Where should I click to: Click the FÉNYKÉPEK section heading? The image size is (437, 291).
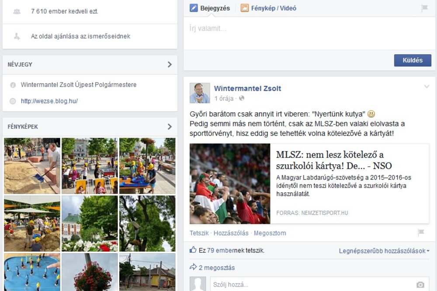tap(23, 127)
